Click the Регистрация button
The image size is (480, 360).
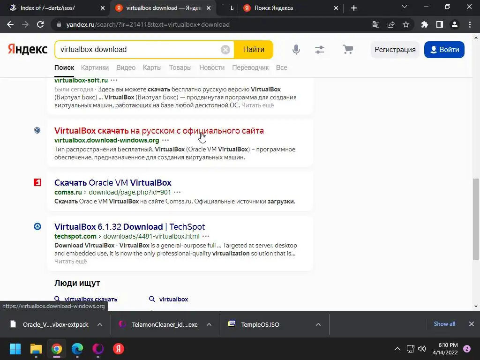(395, 50)
